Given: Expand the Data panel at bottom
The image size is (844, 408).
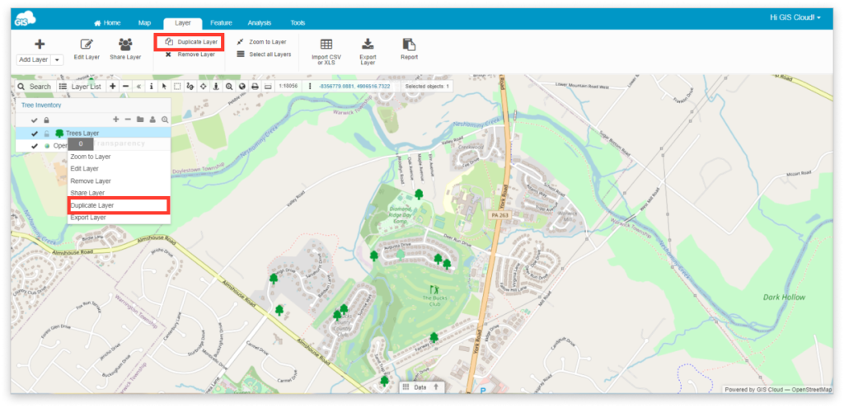Looking at the screenshot, I should tap(421, 387).
